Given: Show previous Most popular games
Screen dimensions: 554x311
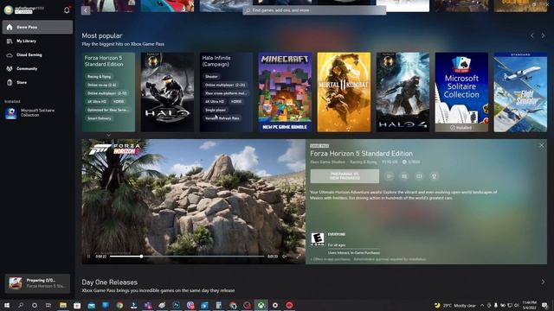Looking at the screenshot, I should [x=531, y=35].
